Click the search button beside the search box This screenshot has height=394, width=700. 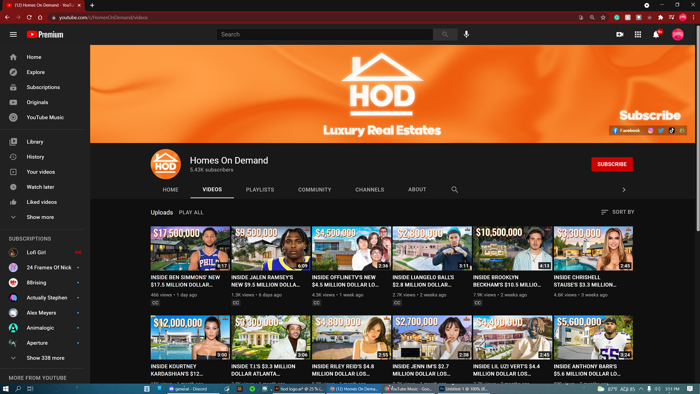[445, 34]
